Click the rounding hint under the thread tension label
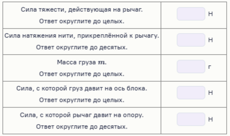This screenshot has width=230, height=136. coord(82,47)
